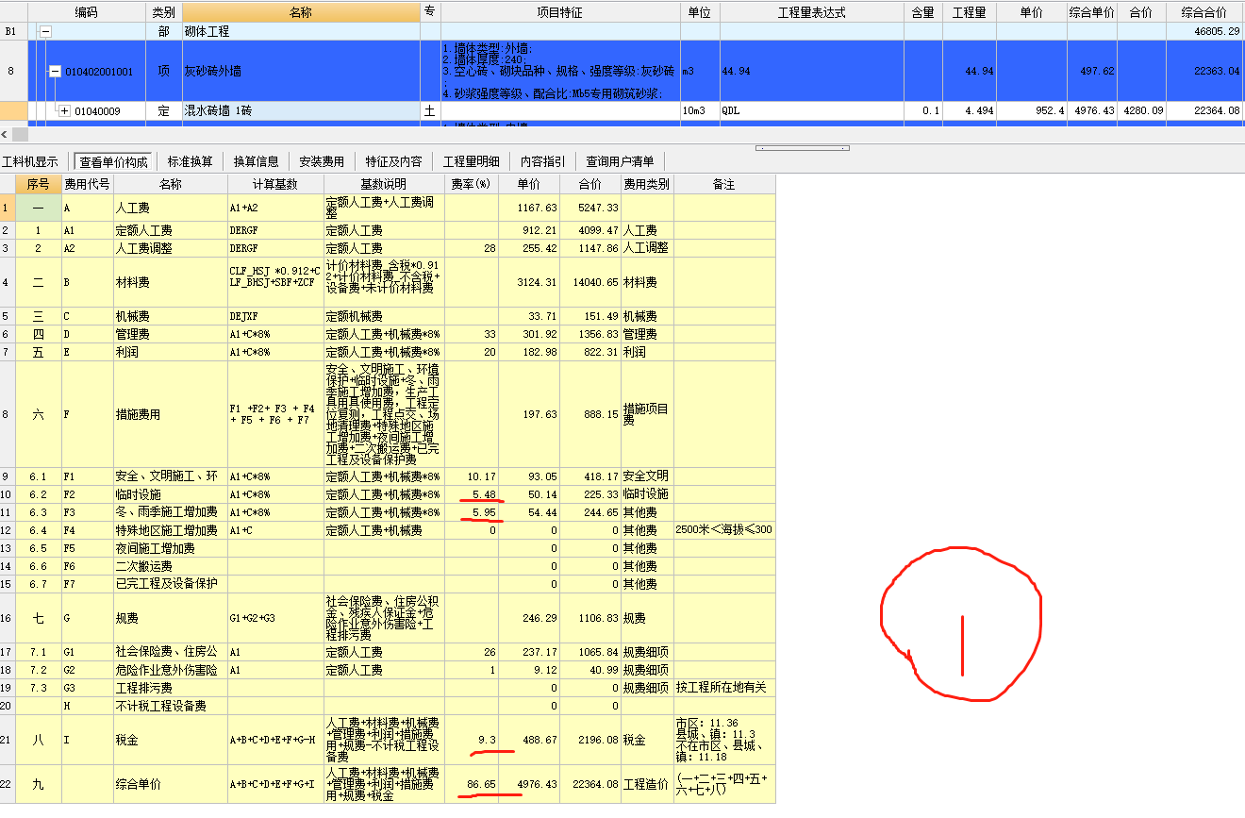Go to the 换算信息 tab

[x=257, y=161]
